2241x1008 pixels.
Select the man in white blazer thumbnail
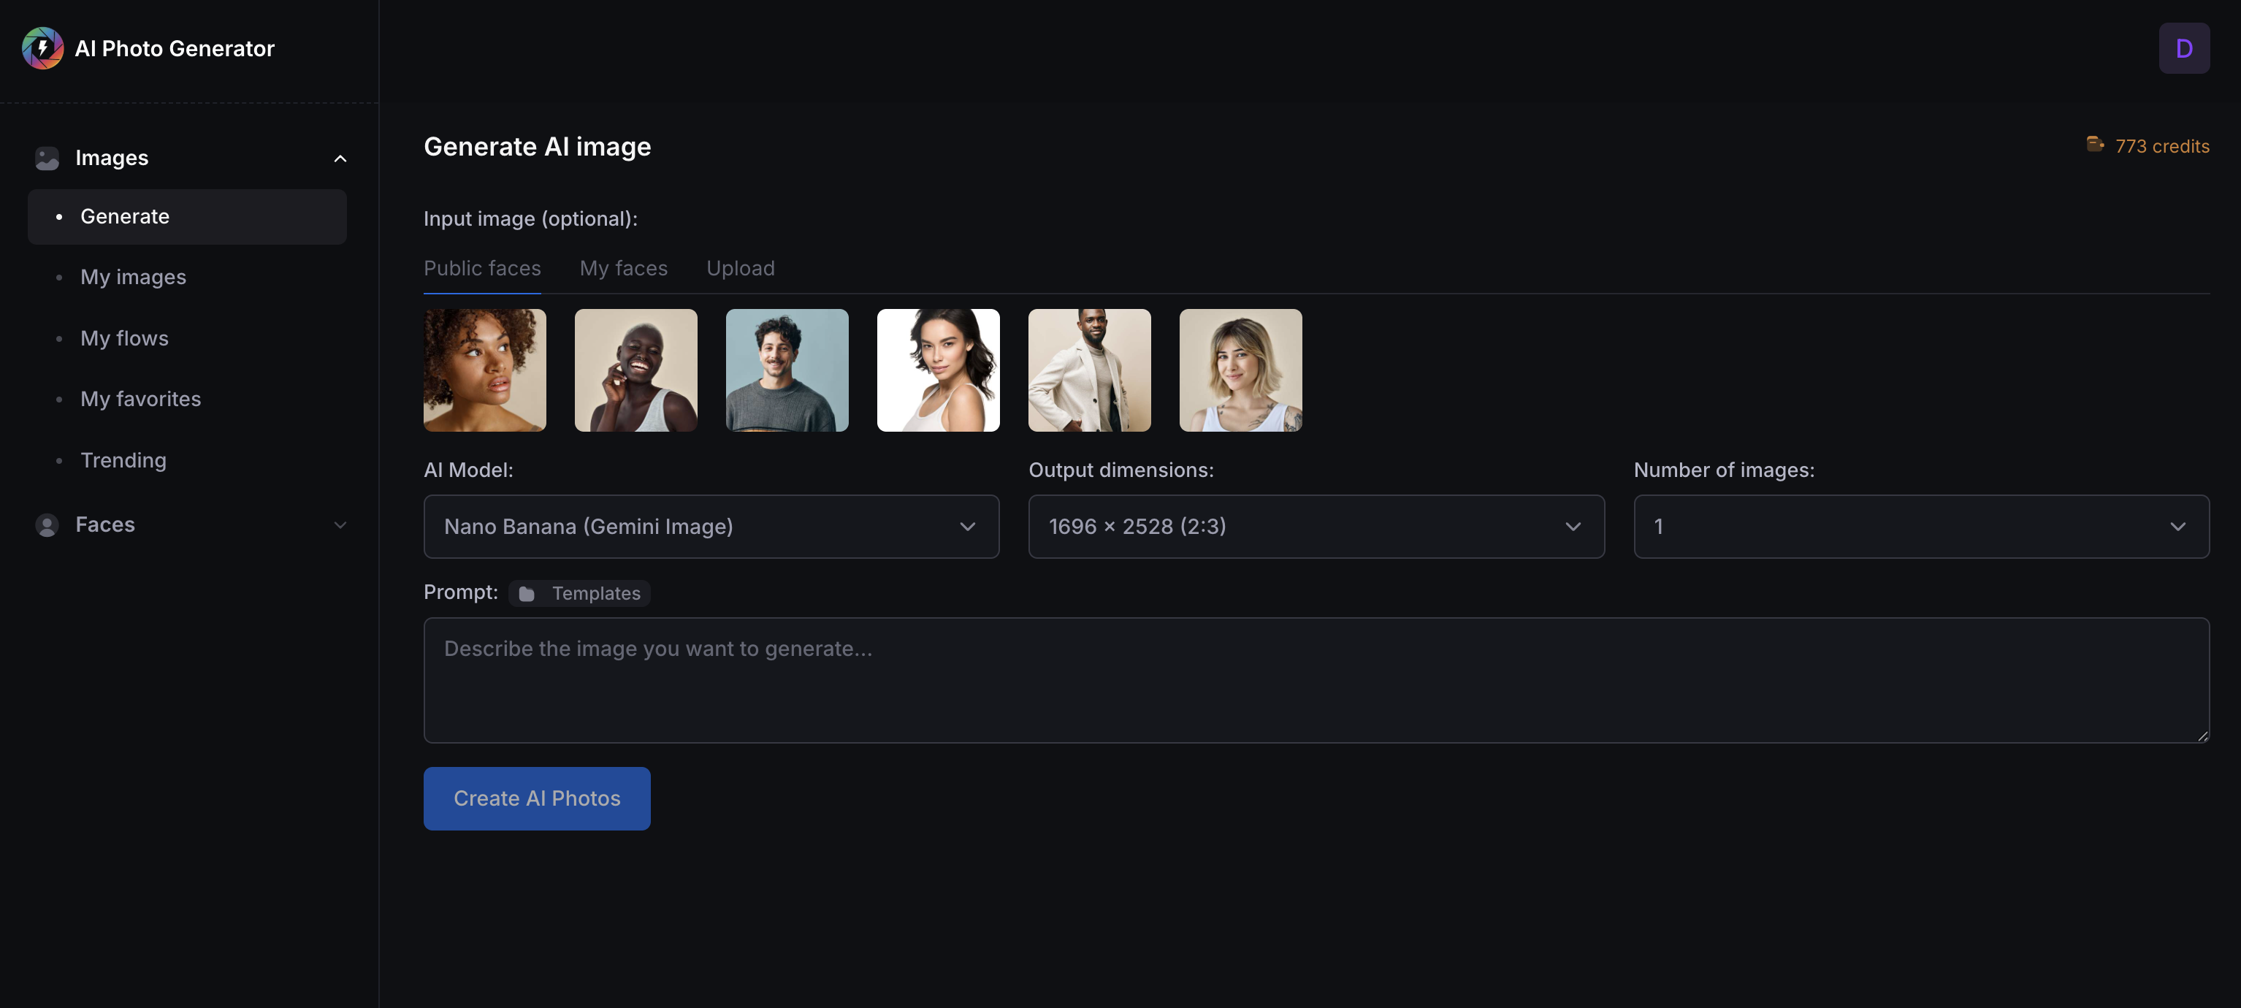(x=1088, y=370)
